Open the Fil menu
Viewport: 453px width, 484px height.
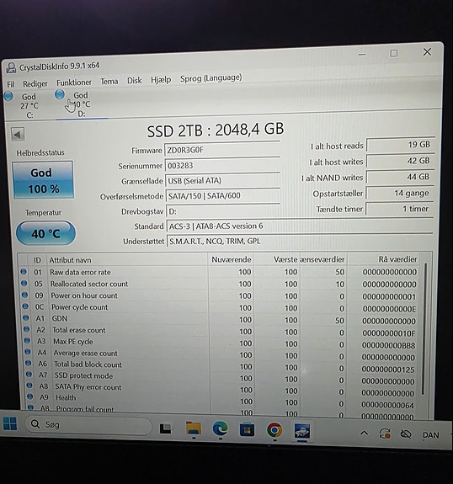tap(10, 84)
